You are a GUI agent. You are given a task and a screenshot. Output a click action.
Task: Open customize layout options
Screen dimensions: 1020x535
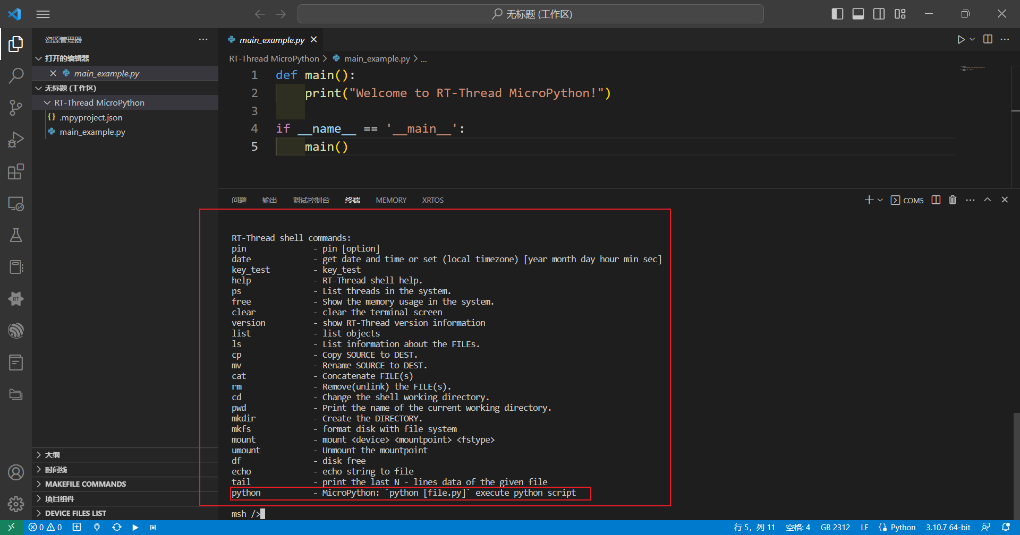tap(900, 14)
